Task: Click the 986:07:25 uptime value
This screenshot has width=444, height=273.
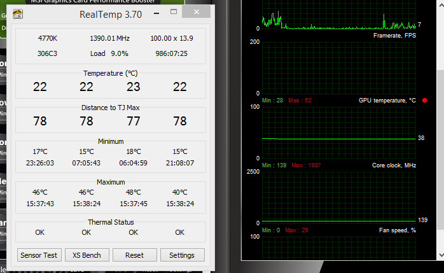Action: [x=171, y=53]
